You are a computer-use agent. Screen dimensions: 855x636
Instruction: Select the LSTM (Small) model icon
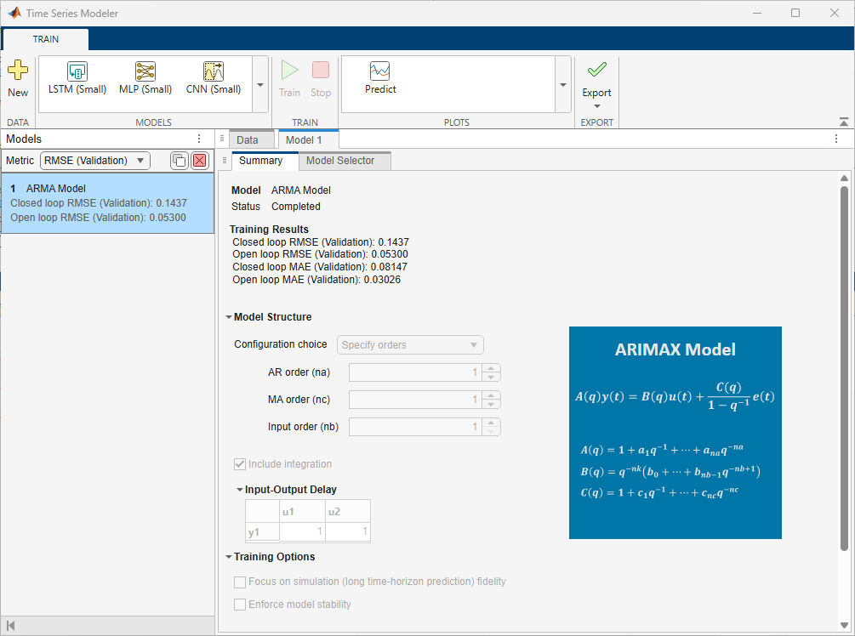pyautogui.click(x=77, y=72)
